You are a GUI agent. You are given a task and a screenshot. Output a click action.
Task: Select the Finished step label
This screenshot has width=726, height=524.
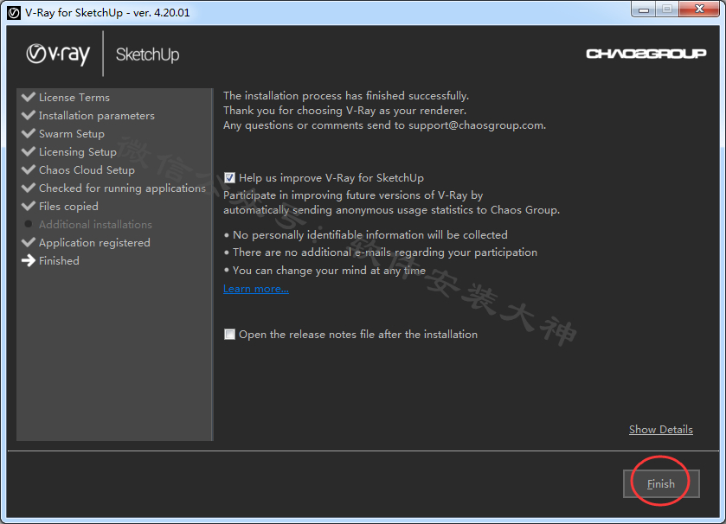59,261
